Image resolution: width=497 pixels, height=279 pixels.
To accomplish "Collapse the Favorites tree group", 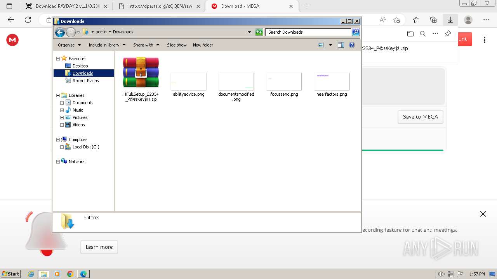I will coord(58,59).
